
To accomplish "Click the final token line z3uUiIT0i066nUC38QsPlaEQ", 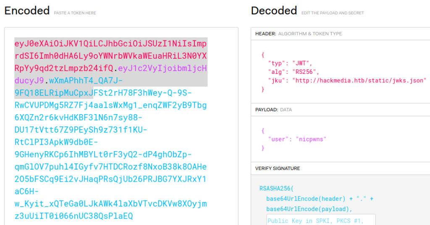I will (73, 216).
